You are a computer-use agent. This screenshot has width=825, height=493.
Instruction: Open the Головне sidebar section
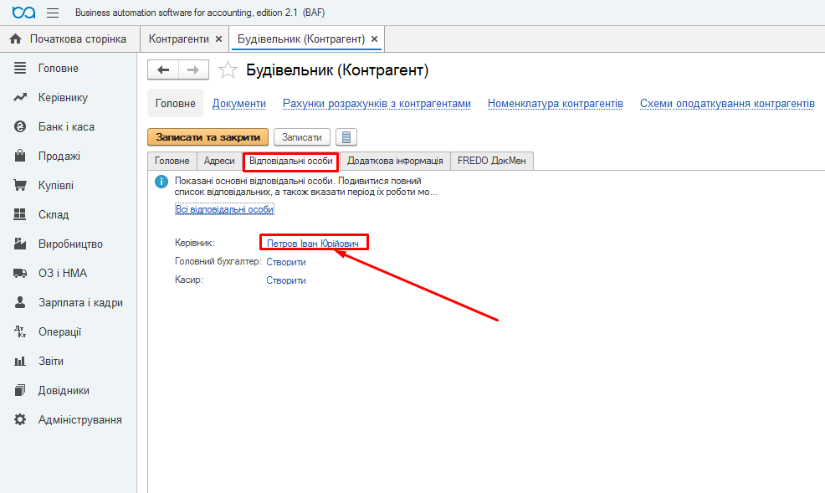(x=59, y=69)
